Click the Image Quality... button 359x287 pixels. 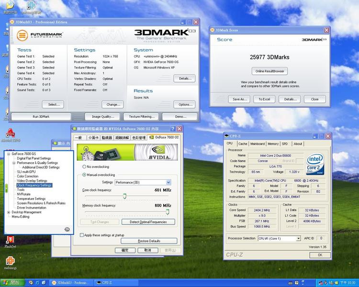103,117
